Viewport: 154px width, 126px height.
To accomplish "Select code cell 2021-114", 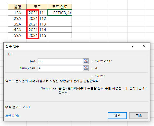I will [x=37, y=30].
